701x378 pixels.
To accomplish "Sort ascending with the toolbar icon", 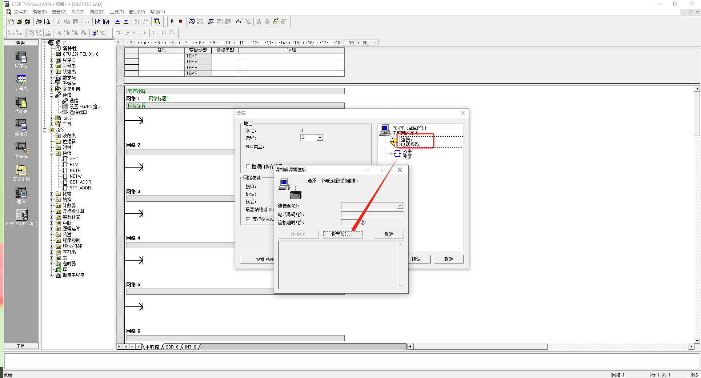I will (x=137, y=21).
